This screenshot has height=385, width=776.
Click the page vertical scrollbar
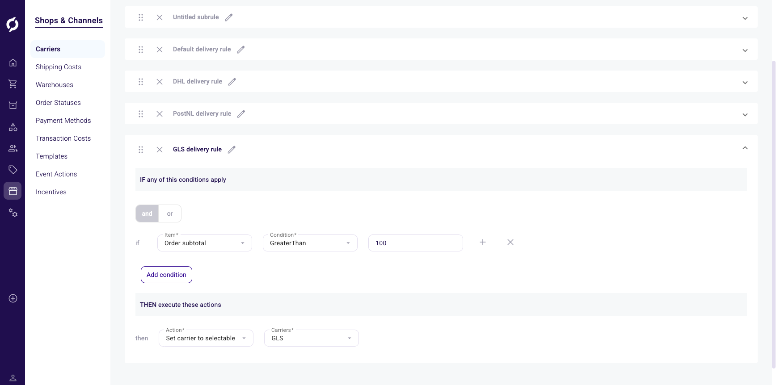774,213
